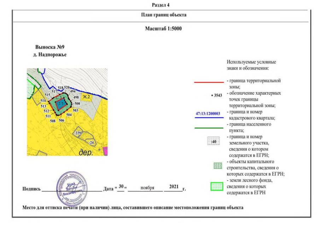Viewport: 320px width, 226px height.
Task: Click the bright green forest fund legend symbol
Action: point(217,186)
